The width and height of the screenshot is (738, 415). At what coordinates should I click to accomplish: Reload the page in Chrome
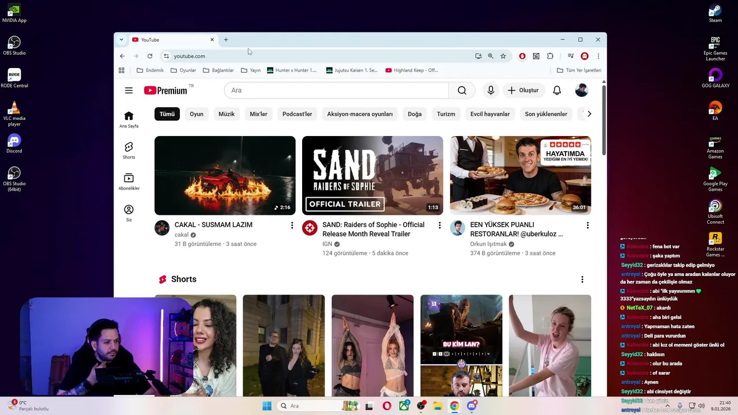point(150,56)
